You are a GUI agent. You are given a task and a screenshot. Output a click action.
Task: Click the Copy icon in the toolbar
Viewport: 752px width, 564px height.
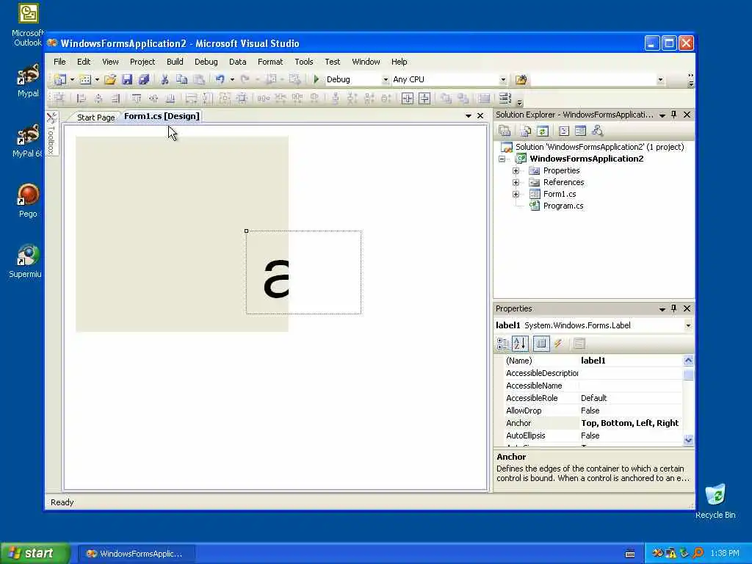coord(181,79)
